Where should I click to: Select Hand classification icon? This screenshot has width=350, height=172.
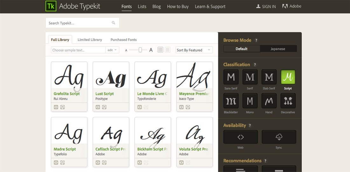point(269,101)
